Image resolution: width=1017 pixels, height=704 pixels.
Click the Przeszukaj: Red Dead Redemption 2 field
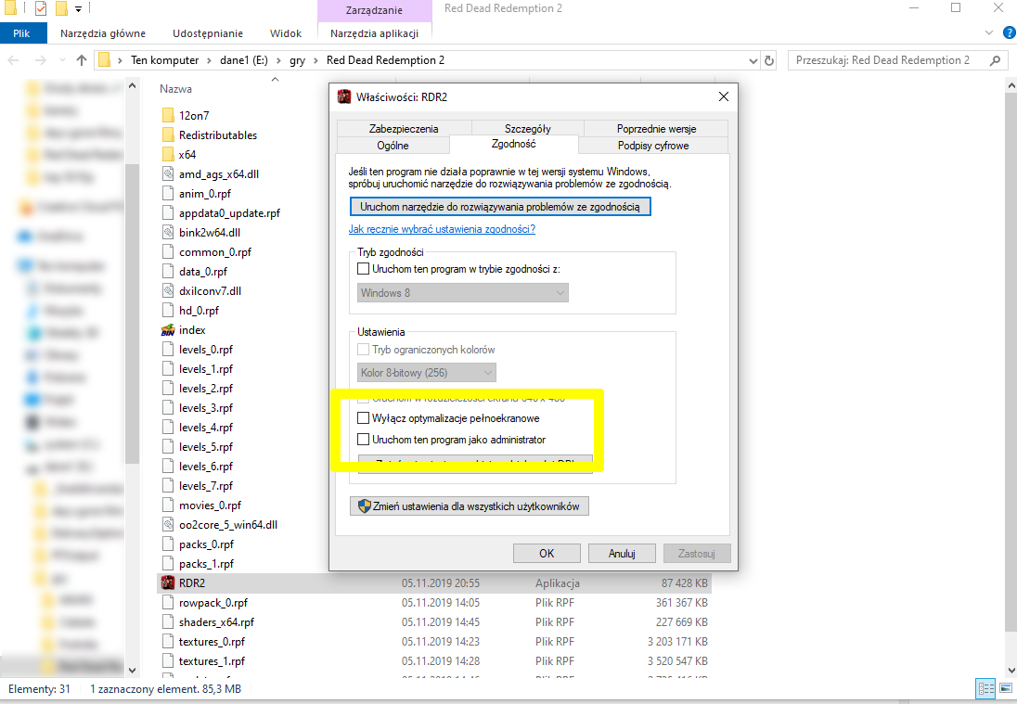tap(897, 60)
